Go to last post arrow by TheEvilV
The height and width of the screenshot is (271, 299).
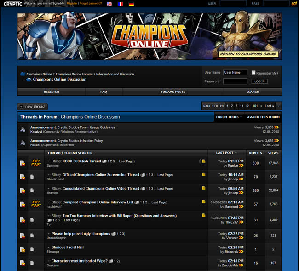(x=241, y=222)
